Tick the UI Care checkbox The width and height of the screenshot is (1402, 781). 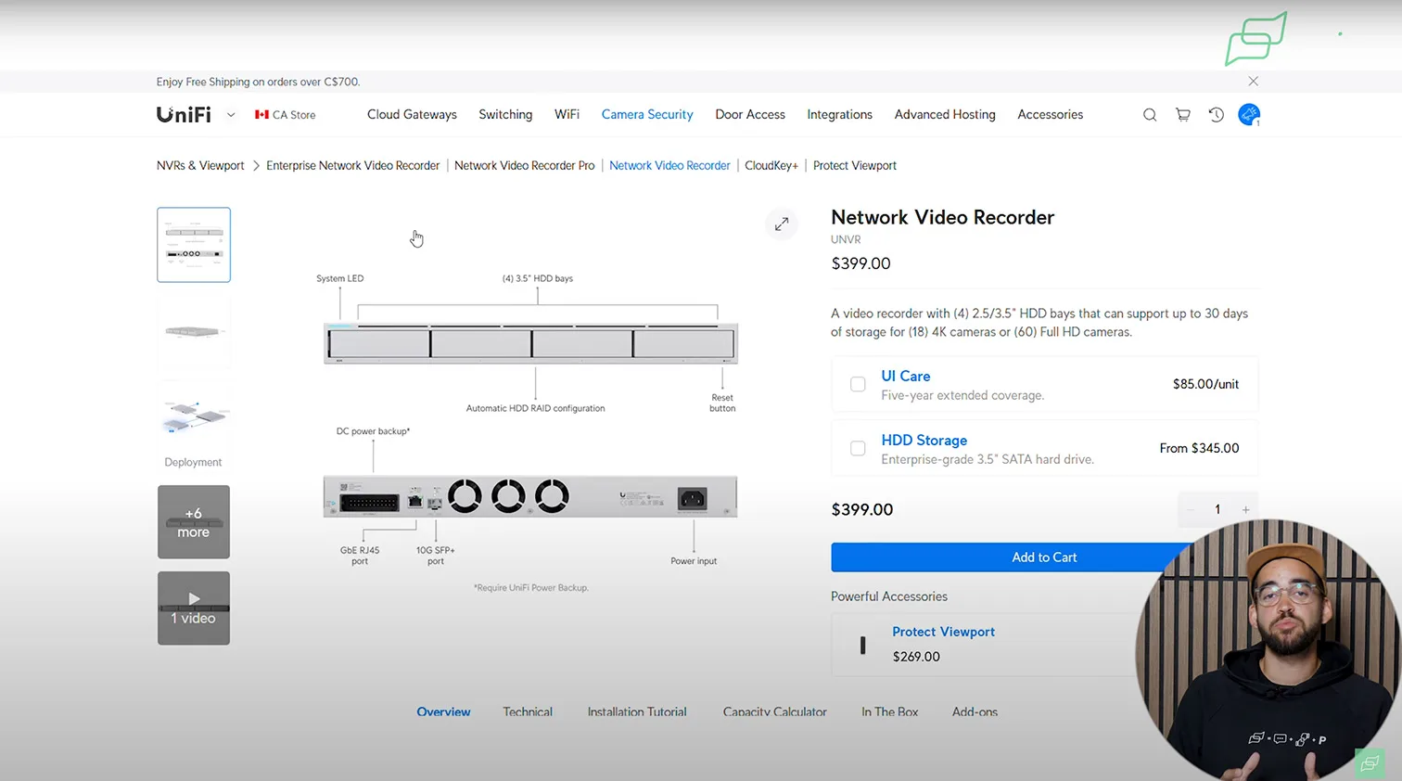[858, 384]
